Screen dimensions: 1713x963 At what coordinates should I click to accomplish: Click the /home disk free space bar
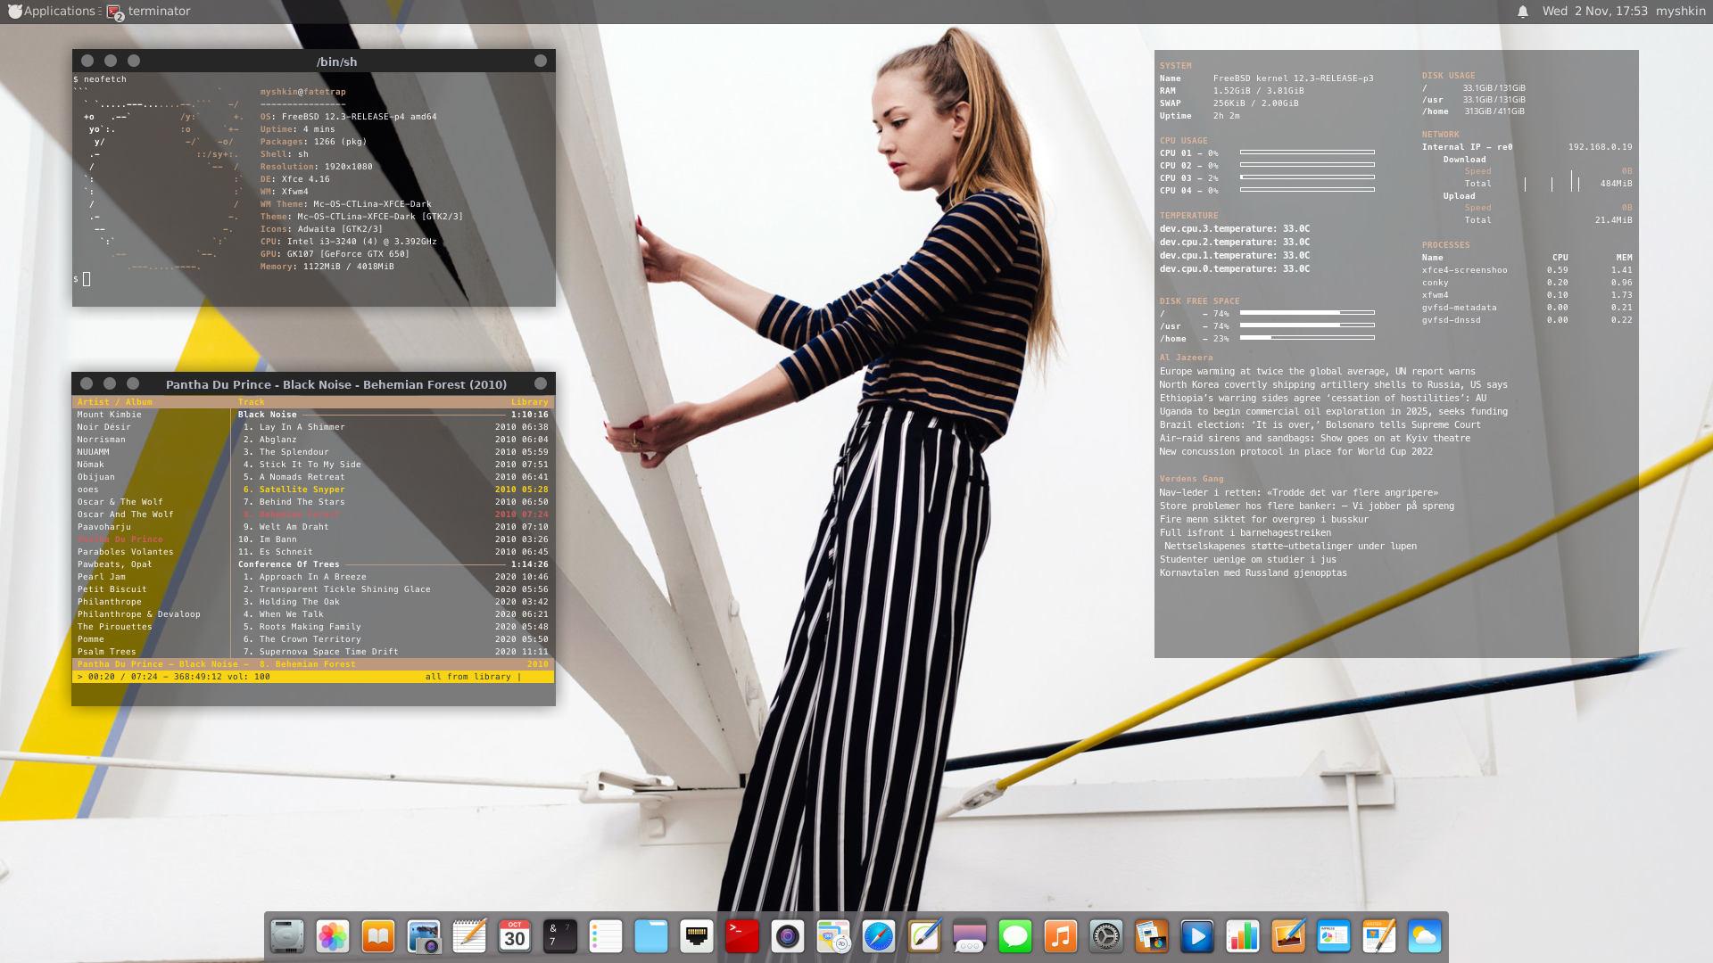[x=1307, y=338]
